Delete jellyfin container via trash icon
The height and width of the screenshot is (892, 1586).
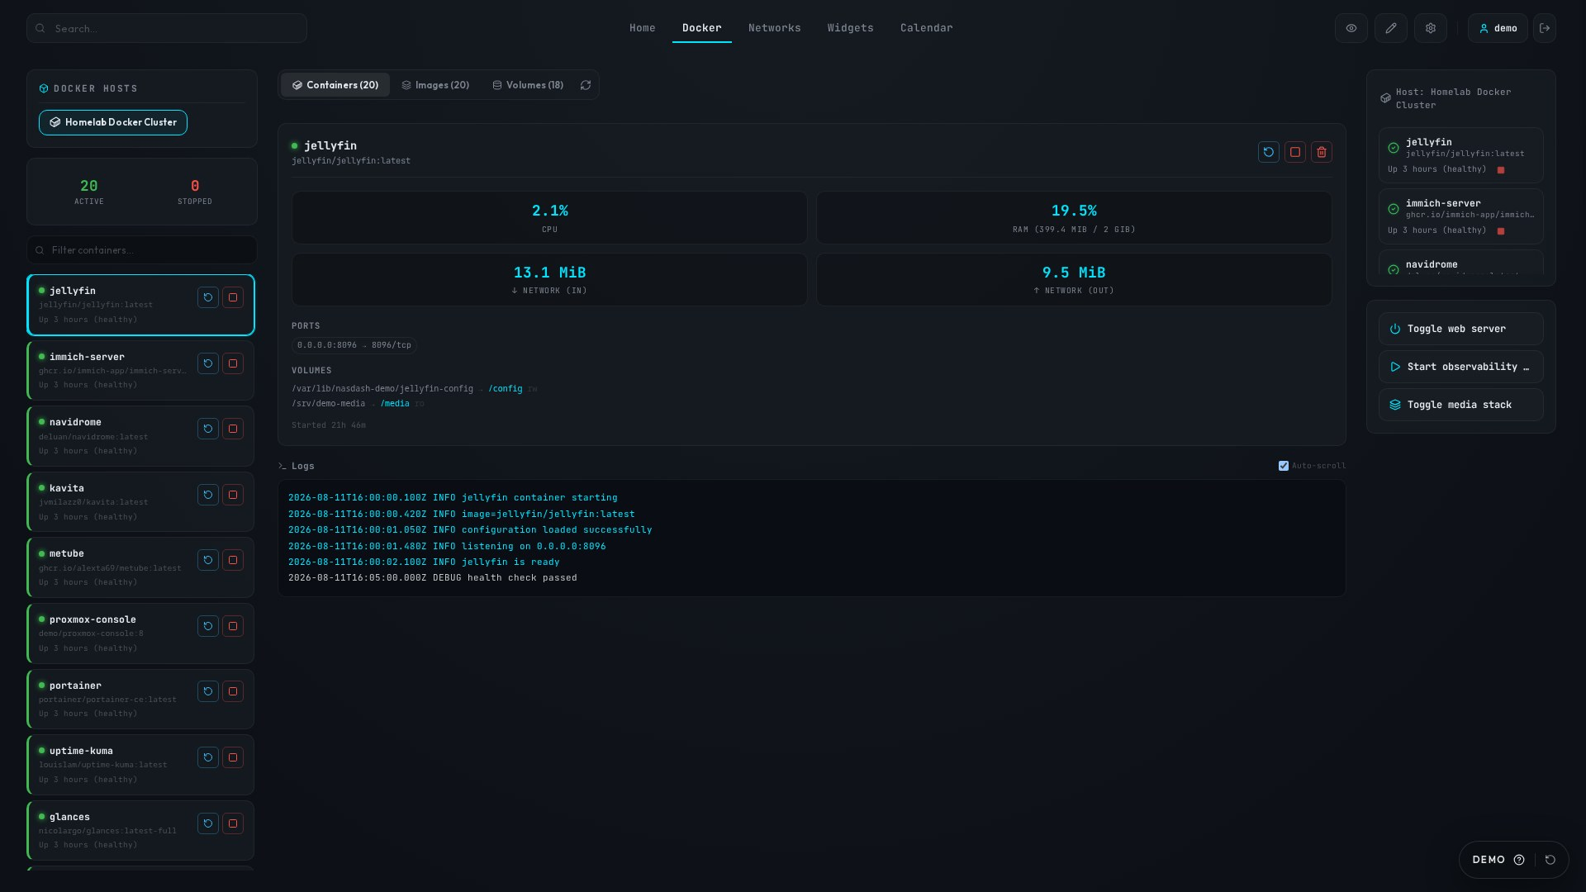(x=1322, y=152)
